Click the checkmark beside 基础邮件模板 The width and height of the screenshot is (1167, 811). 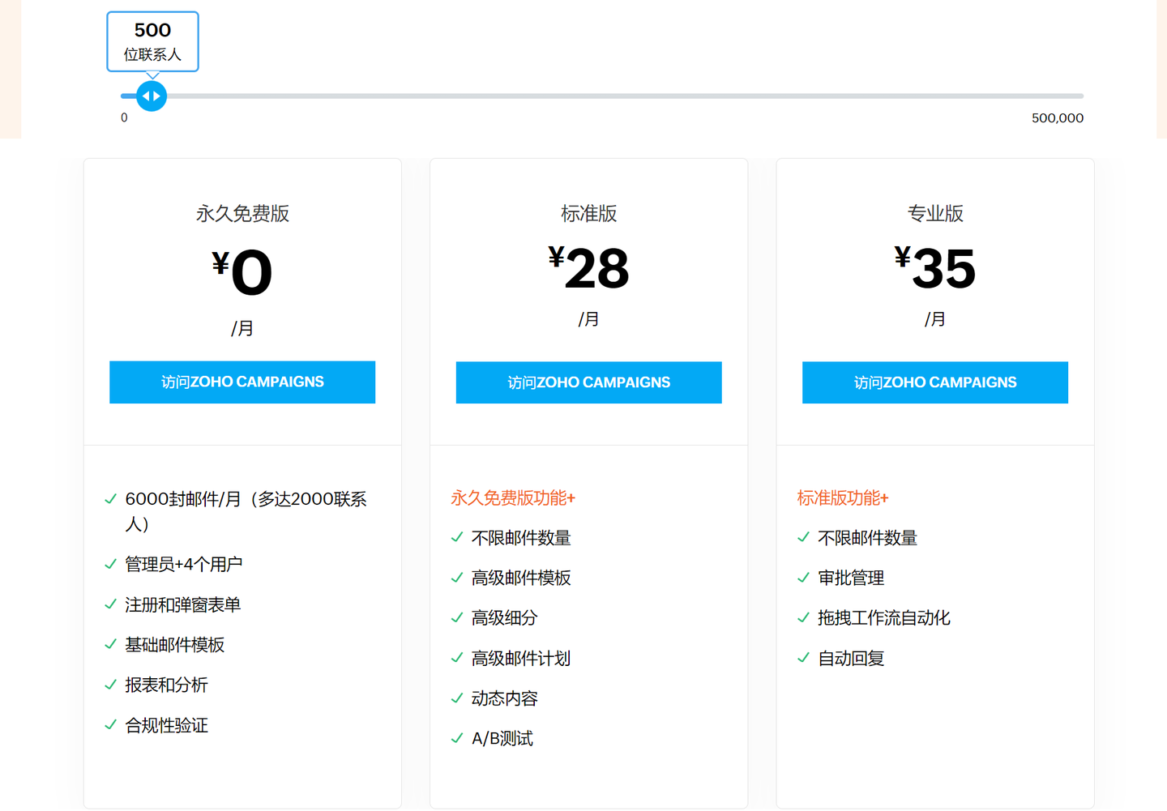[x=111, y=644]
